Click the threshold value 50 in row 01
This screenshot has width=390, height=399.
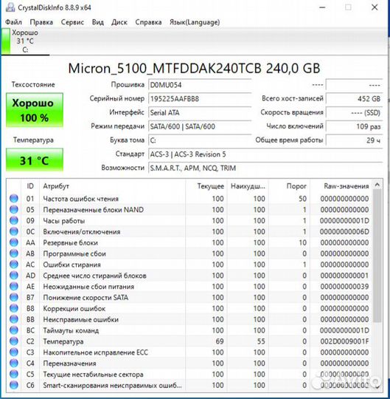coord(302,199)
